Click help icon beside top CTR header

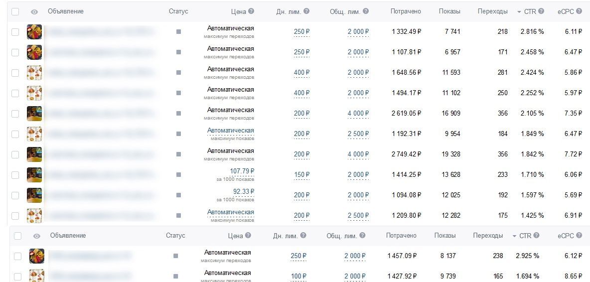point(541,11)
